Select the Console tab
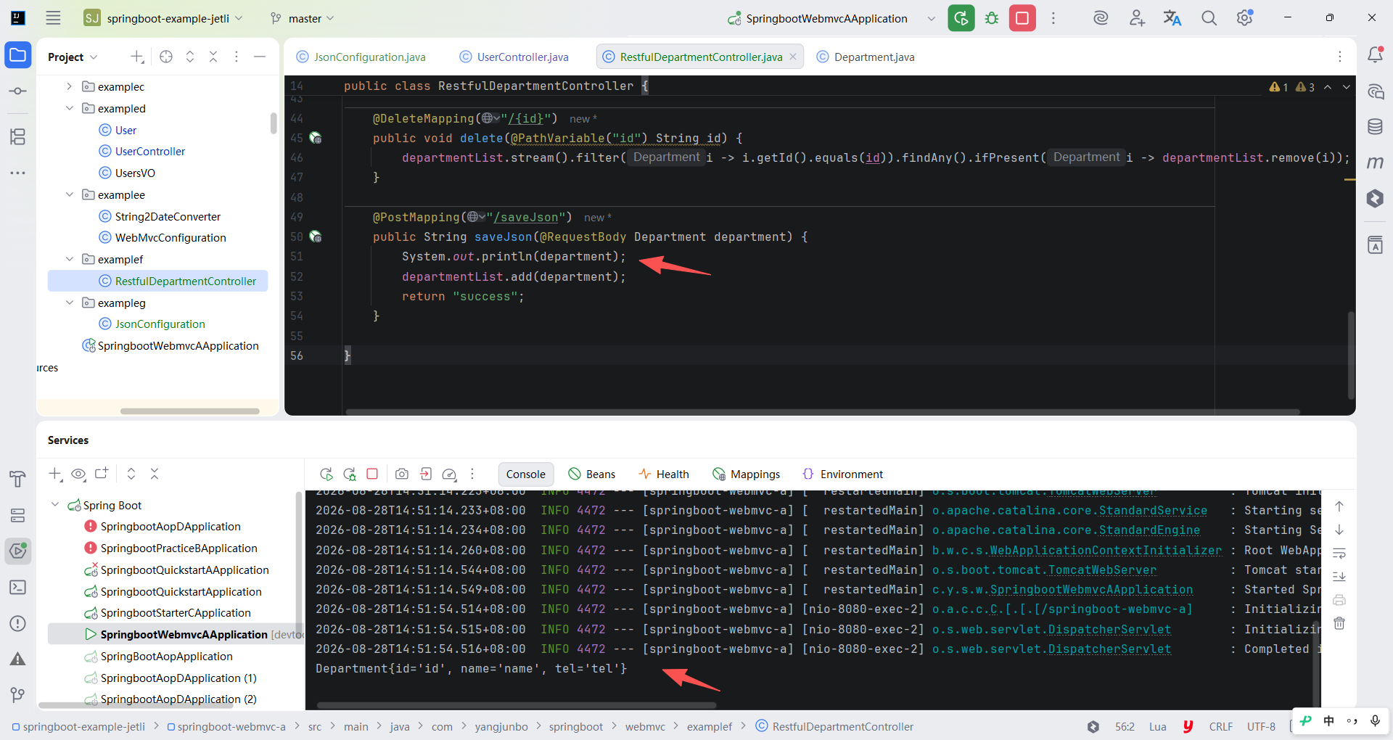 coord(526,474)
